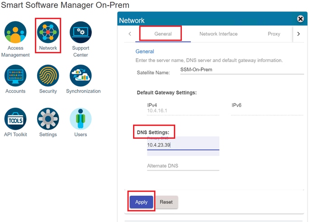Click the 'Network' dialog title text
309x222 pixels.
coord(132,20)
